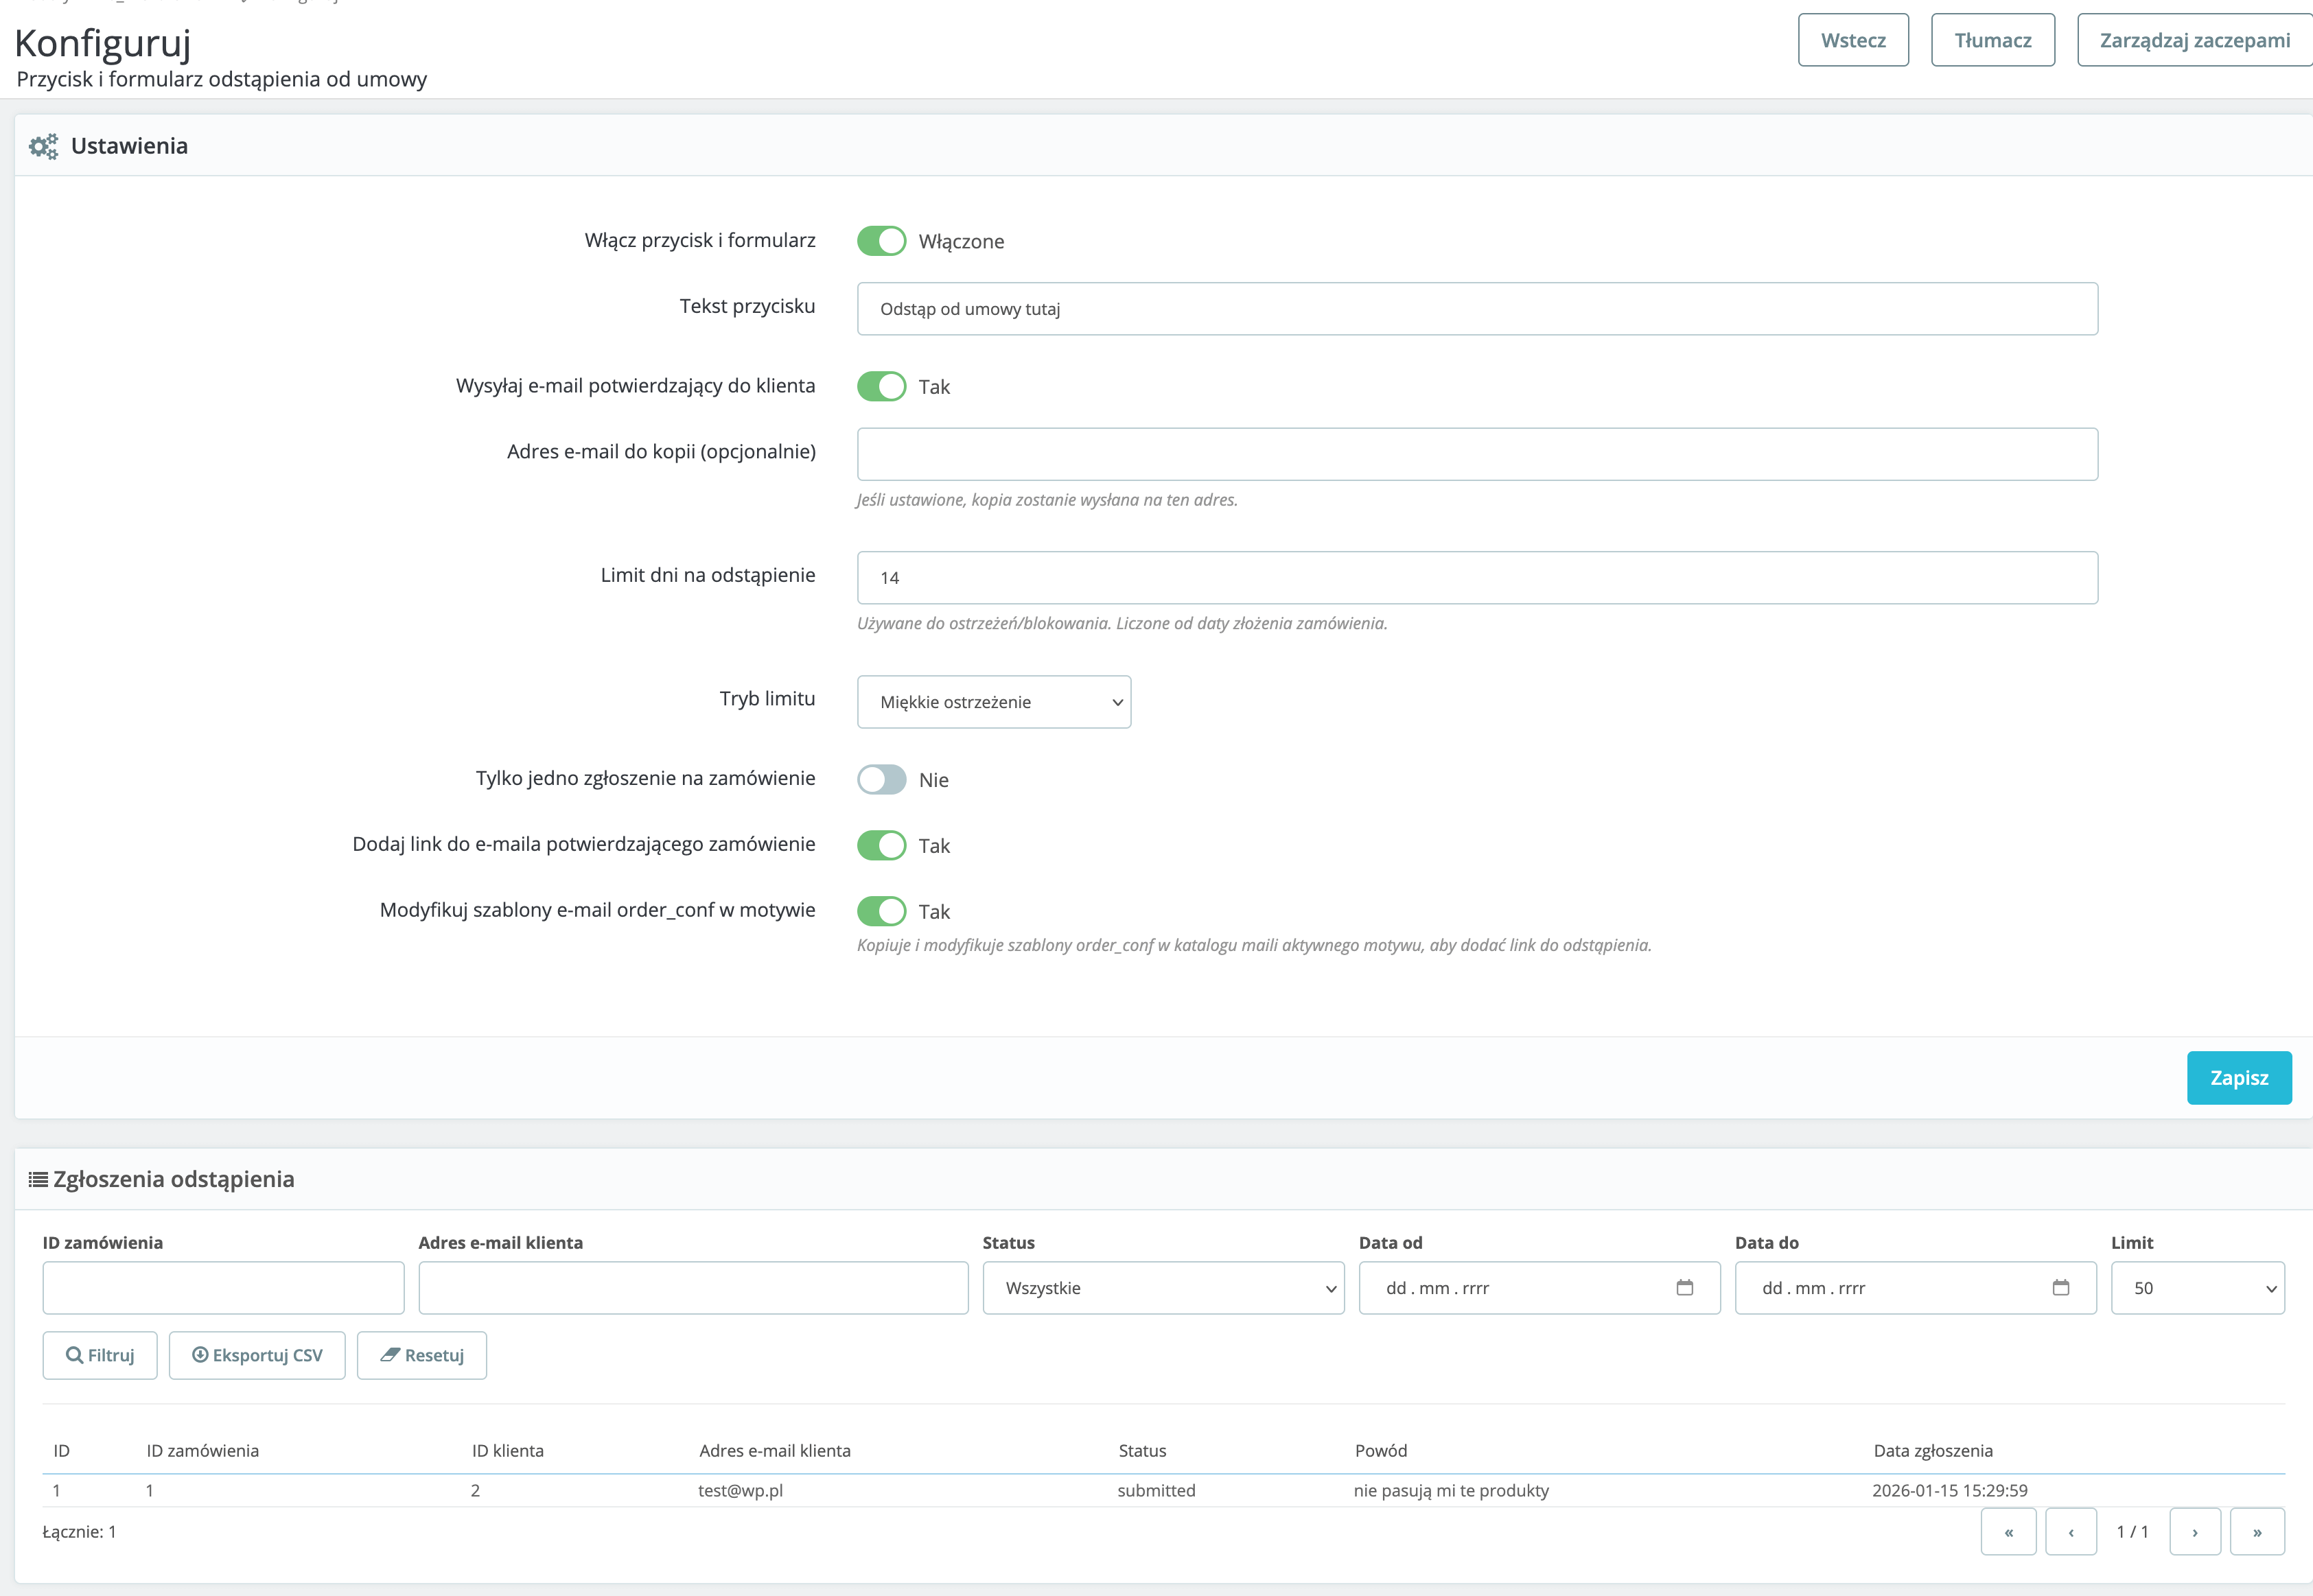Expand the Status filter dropdown
Image resolution: width=2313 pixels, height=1596 pixels.
click(1162, 1288)
